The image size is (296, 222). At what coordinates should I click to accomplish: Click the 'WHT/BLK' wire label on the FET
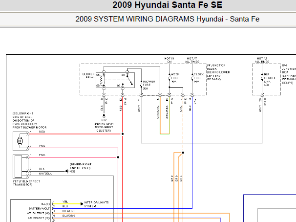pos(45,174)
